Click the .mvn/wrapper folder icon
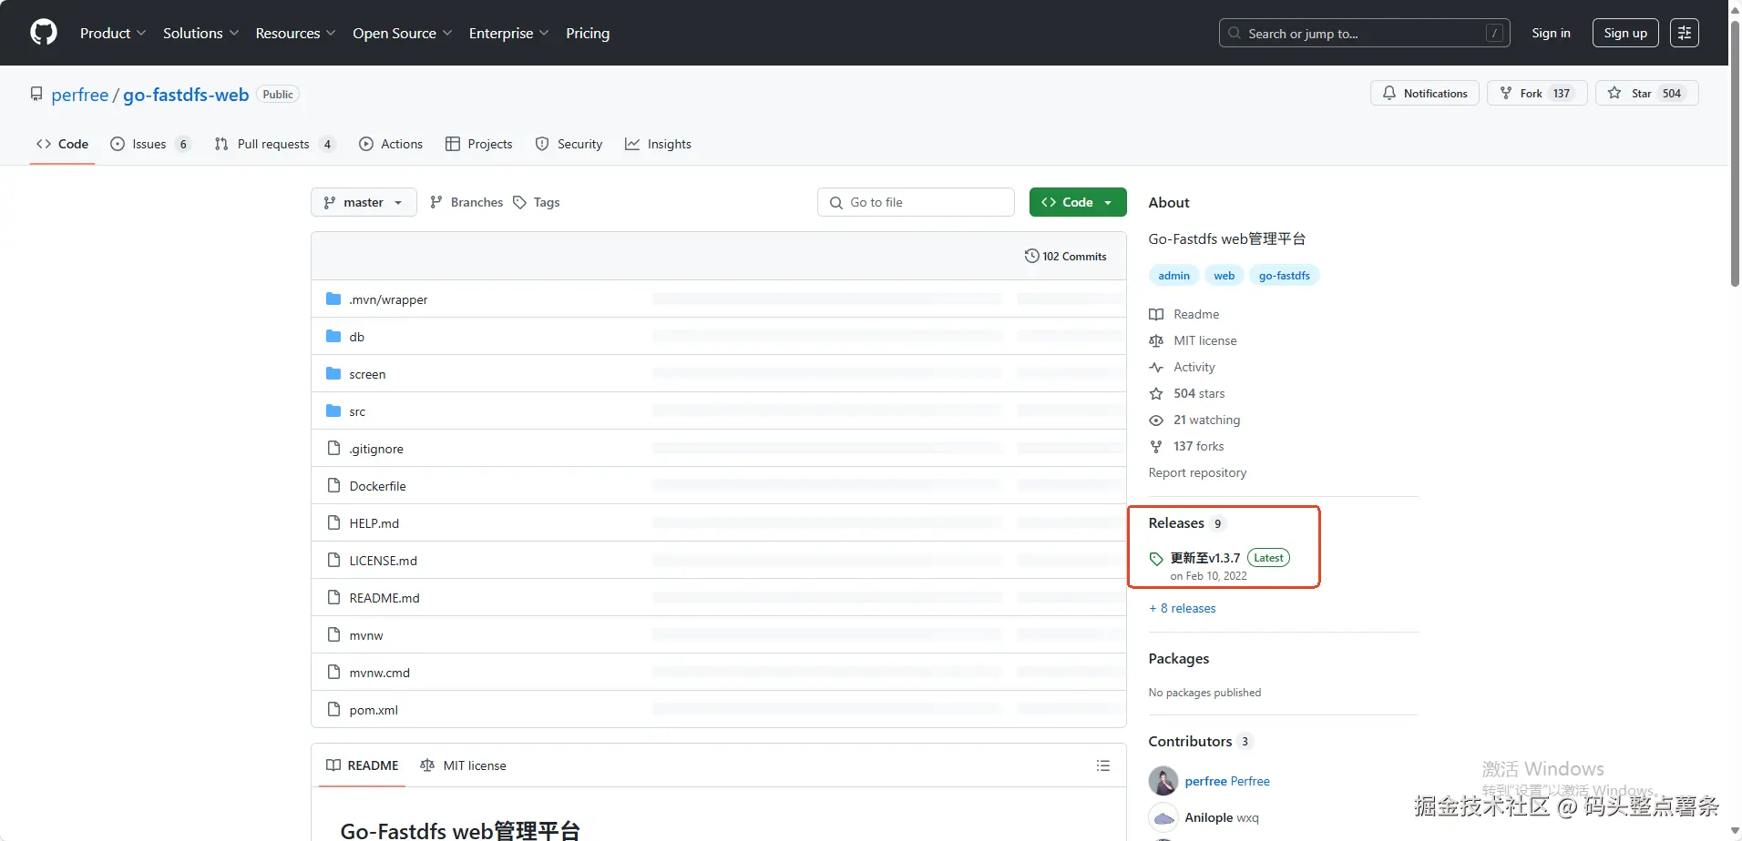Viewport: 1742px width, 841px height. pyautogui.click(x=333, y=299)
